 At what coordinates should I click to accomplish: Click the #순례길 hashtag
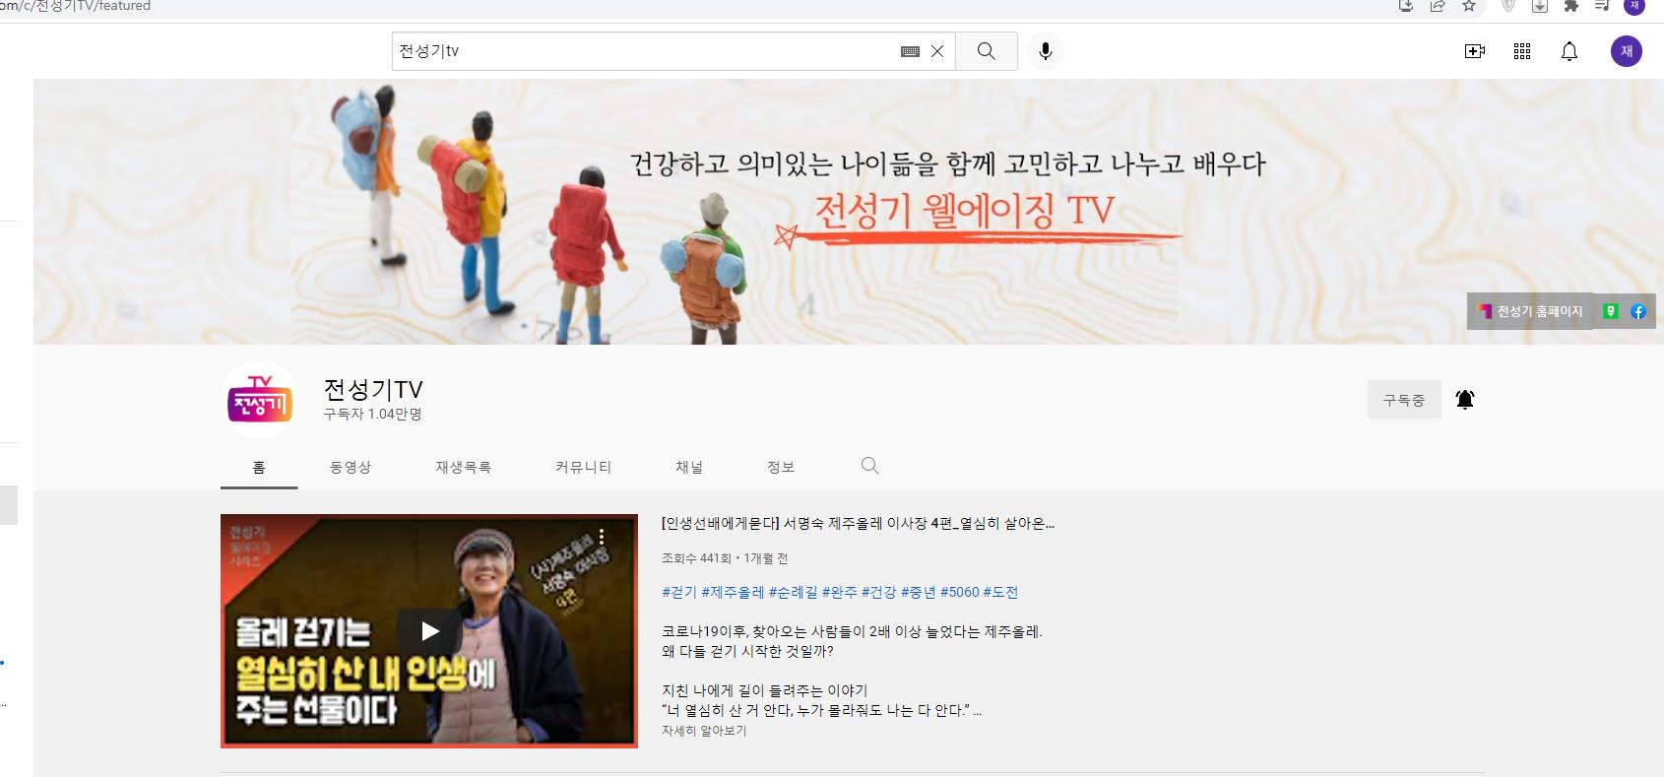793,592
